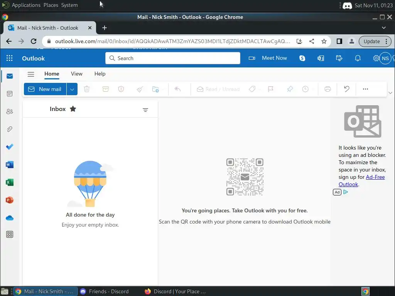This screenshot has height=296, width=395.
Task: Open a new Chrome tab
Action: (x=105, y=28)
